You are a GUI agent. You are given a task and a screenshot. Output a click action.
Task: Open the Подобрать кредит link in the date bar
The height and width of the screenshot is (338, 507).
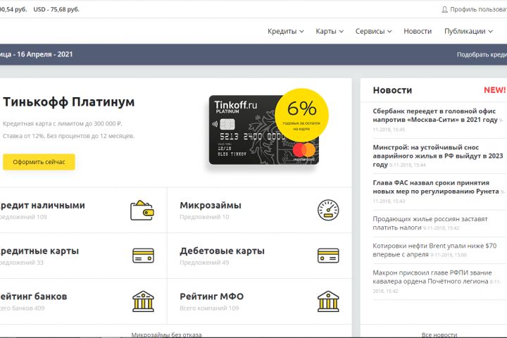coord(482,55)
